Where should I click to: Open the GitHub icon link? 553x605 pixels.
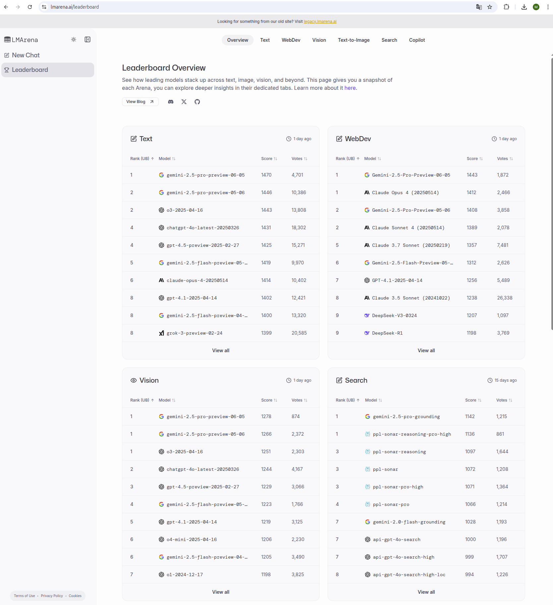197,102
